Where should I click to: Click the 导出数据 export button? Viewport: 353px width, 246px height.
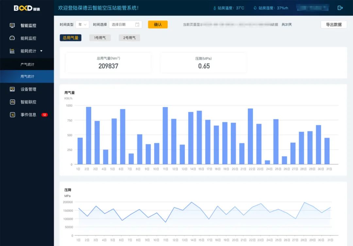coord(333,25)
